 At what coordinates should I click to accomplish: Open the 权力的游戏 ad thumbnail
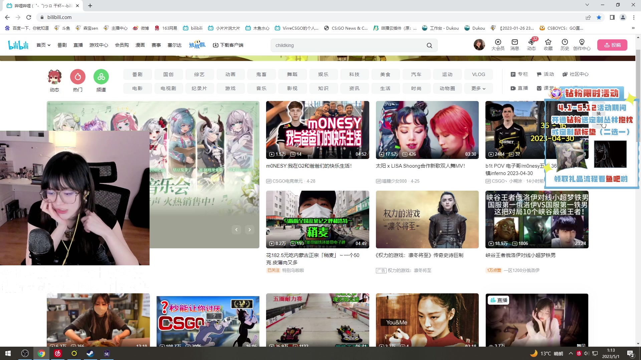[x=427, y=219]
